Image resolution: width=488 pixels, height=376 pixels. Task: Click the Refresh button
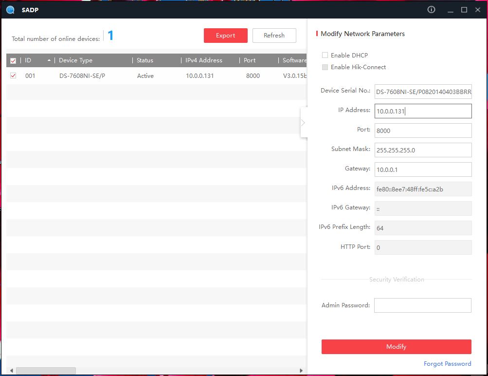point(274,36)
